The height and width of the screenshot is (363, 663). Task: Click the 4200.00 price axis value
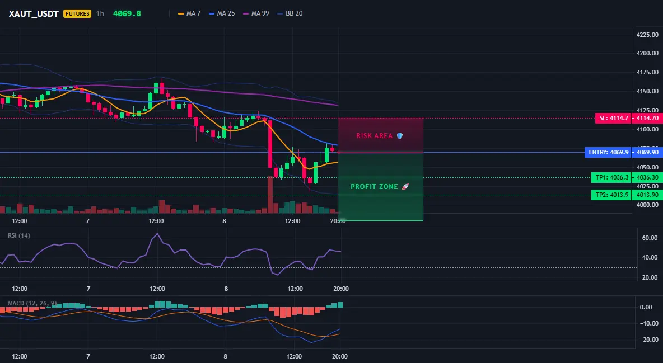pyautogui.click(x=647, y=53)
